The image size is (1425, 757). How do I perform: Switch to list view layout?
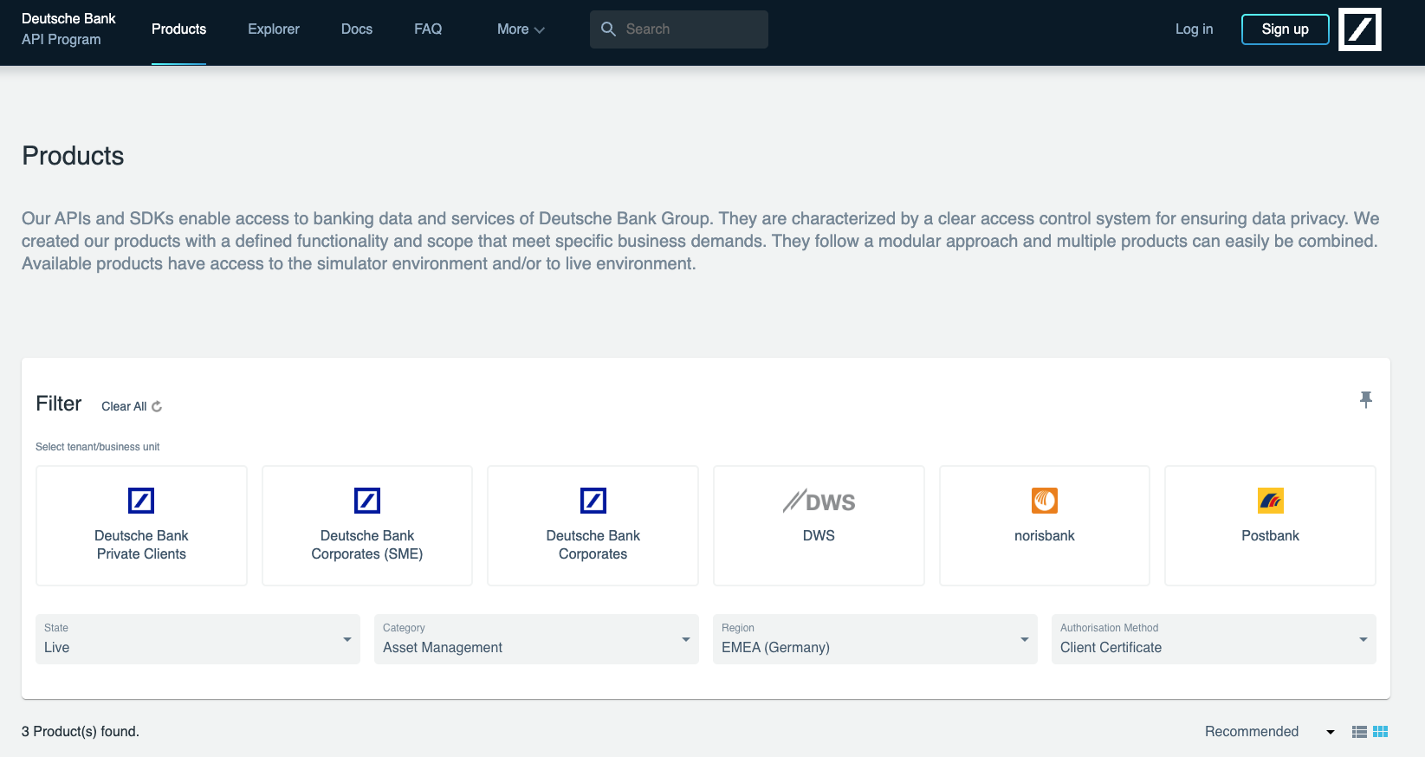tap(1360, 732)
